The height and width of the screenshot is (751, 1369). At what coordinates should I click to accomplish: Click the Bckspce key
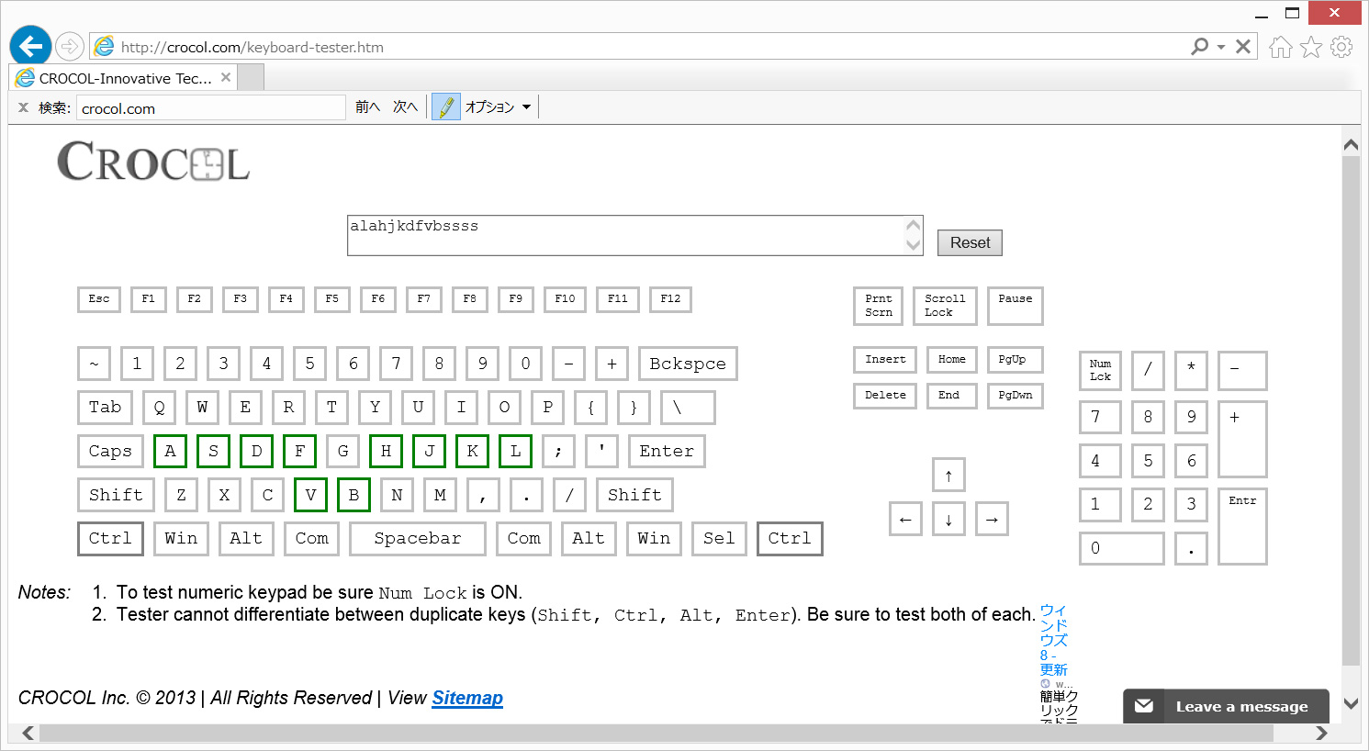(688, 364)
